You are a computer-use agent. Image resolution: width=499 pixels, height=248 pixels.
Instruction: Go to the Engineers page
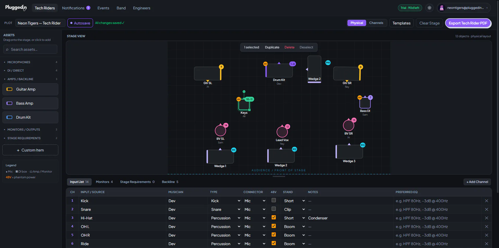142,8
